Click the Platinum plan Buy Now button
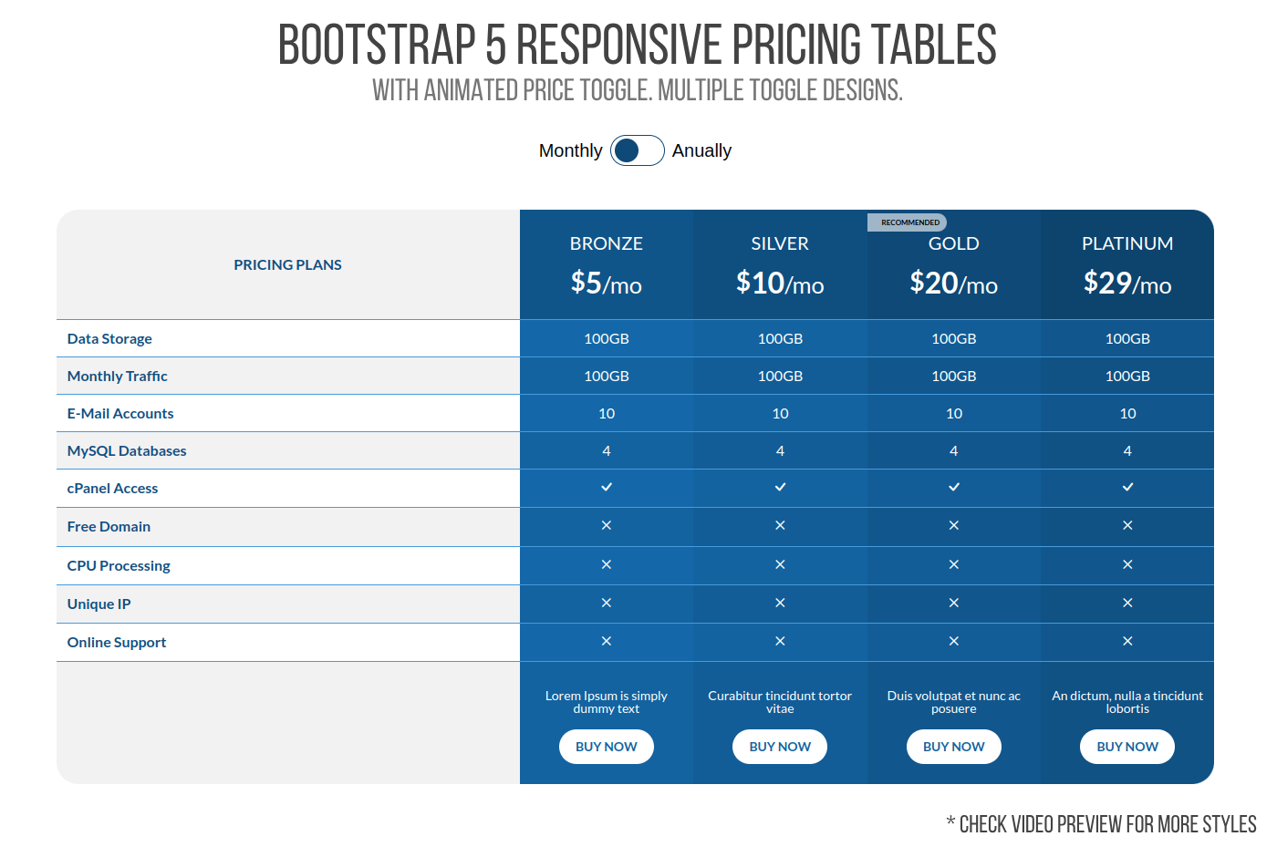The width and height of the screenshot is (1277, 857). point(1127,747)
